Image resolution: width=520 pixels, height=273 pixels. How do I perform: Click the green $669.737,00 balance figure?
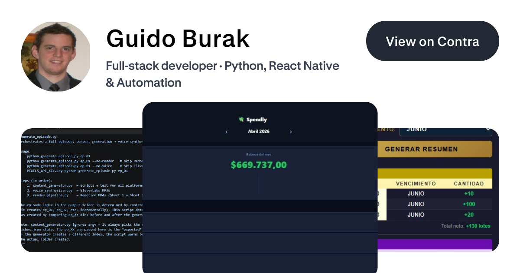[259, 165]
